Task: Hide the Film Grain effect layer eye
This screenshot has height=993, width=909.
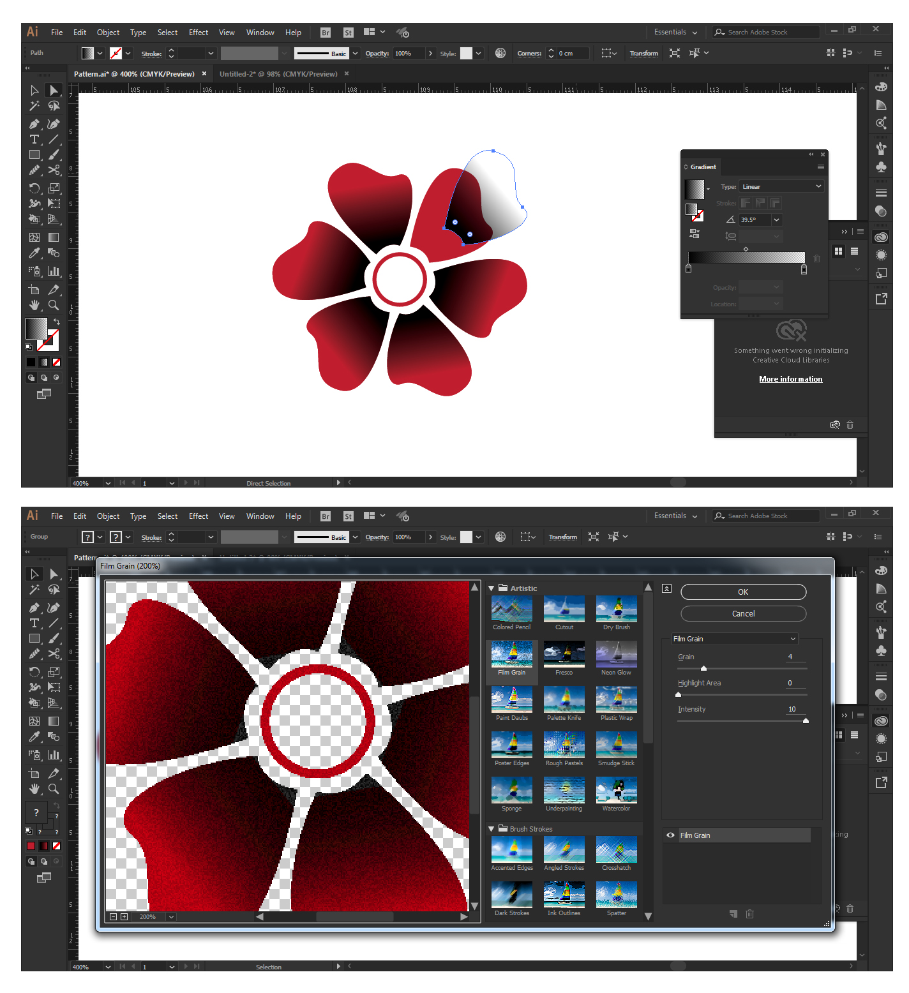Action: coord(671,835)
